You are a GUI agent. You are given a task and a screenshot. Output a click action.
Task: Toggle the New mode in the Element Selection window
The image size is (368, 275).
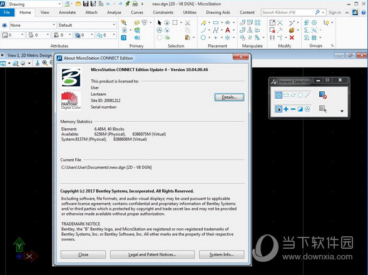(279, 109)
